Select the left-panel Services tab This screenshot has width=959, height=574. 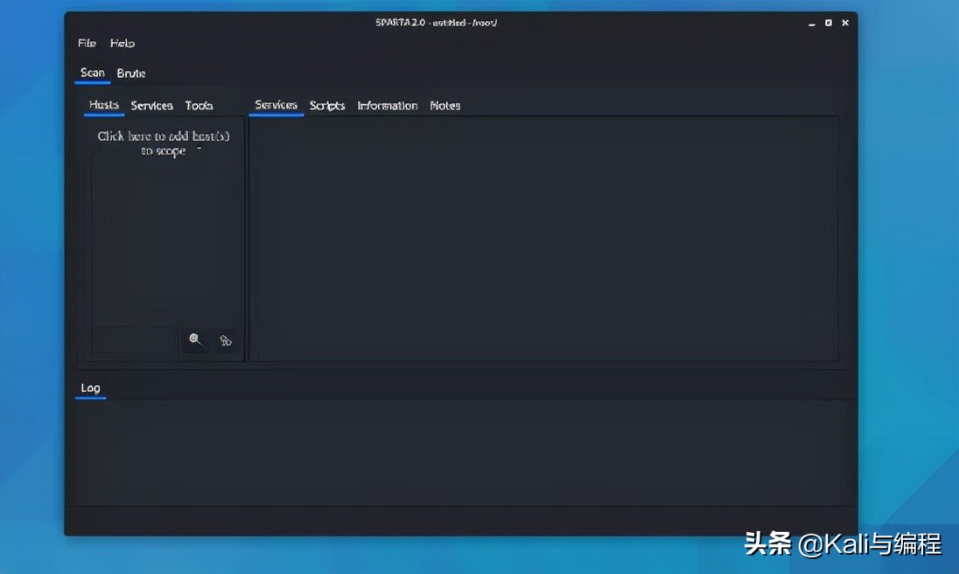(151, 106)
